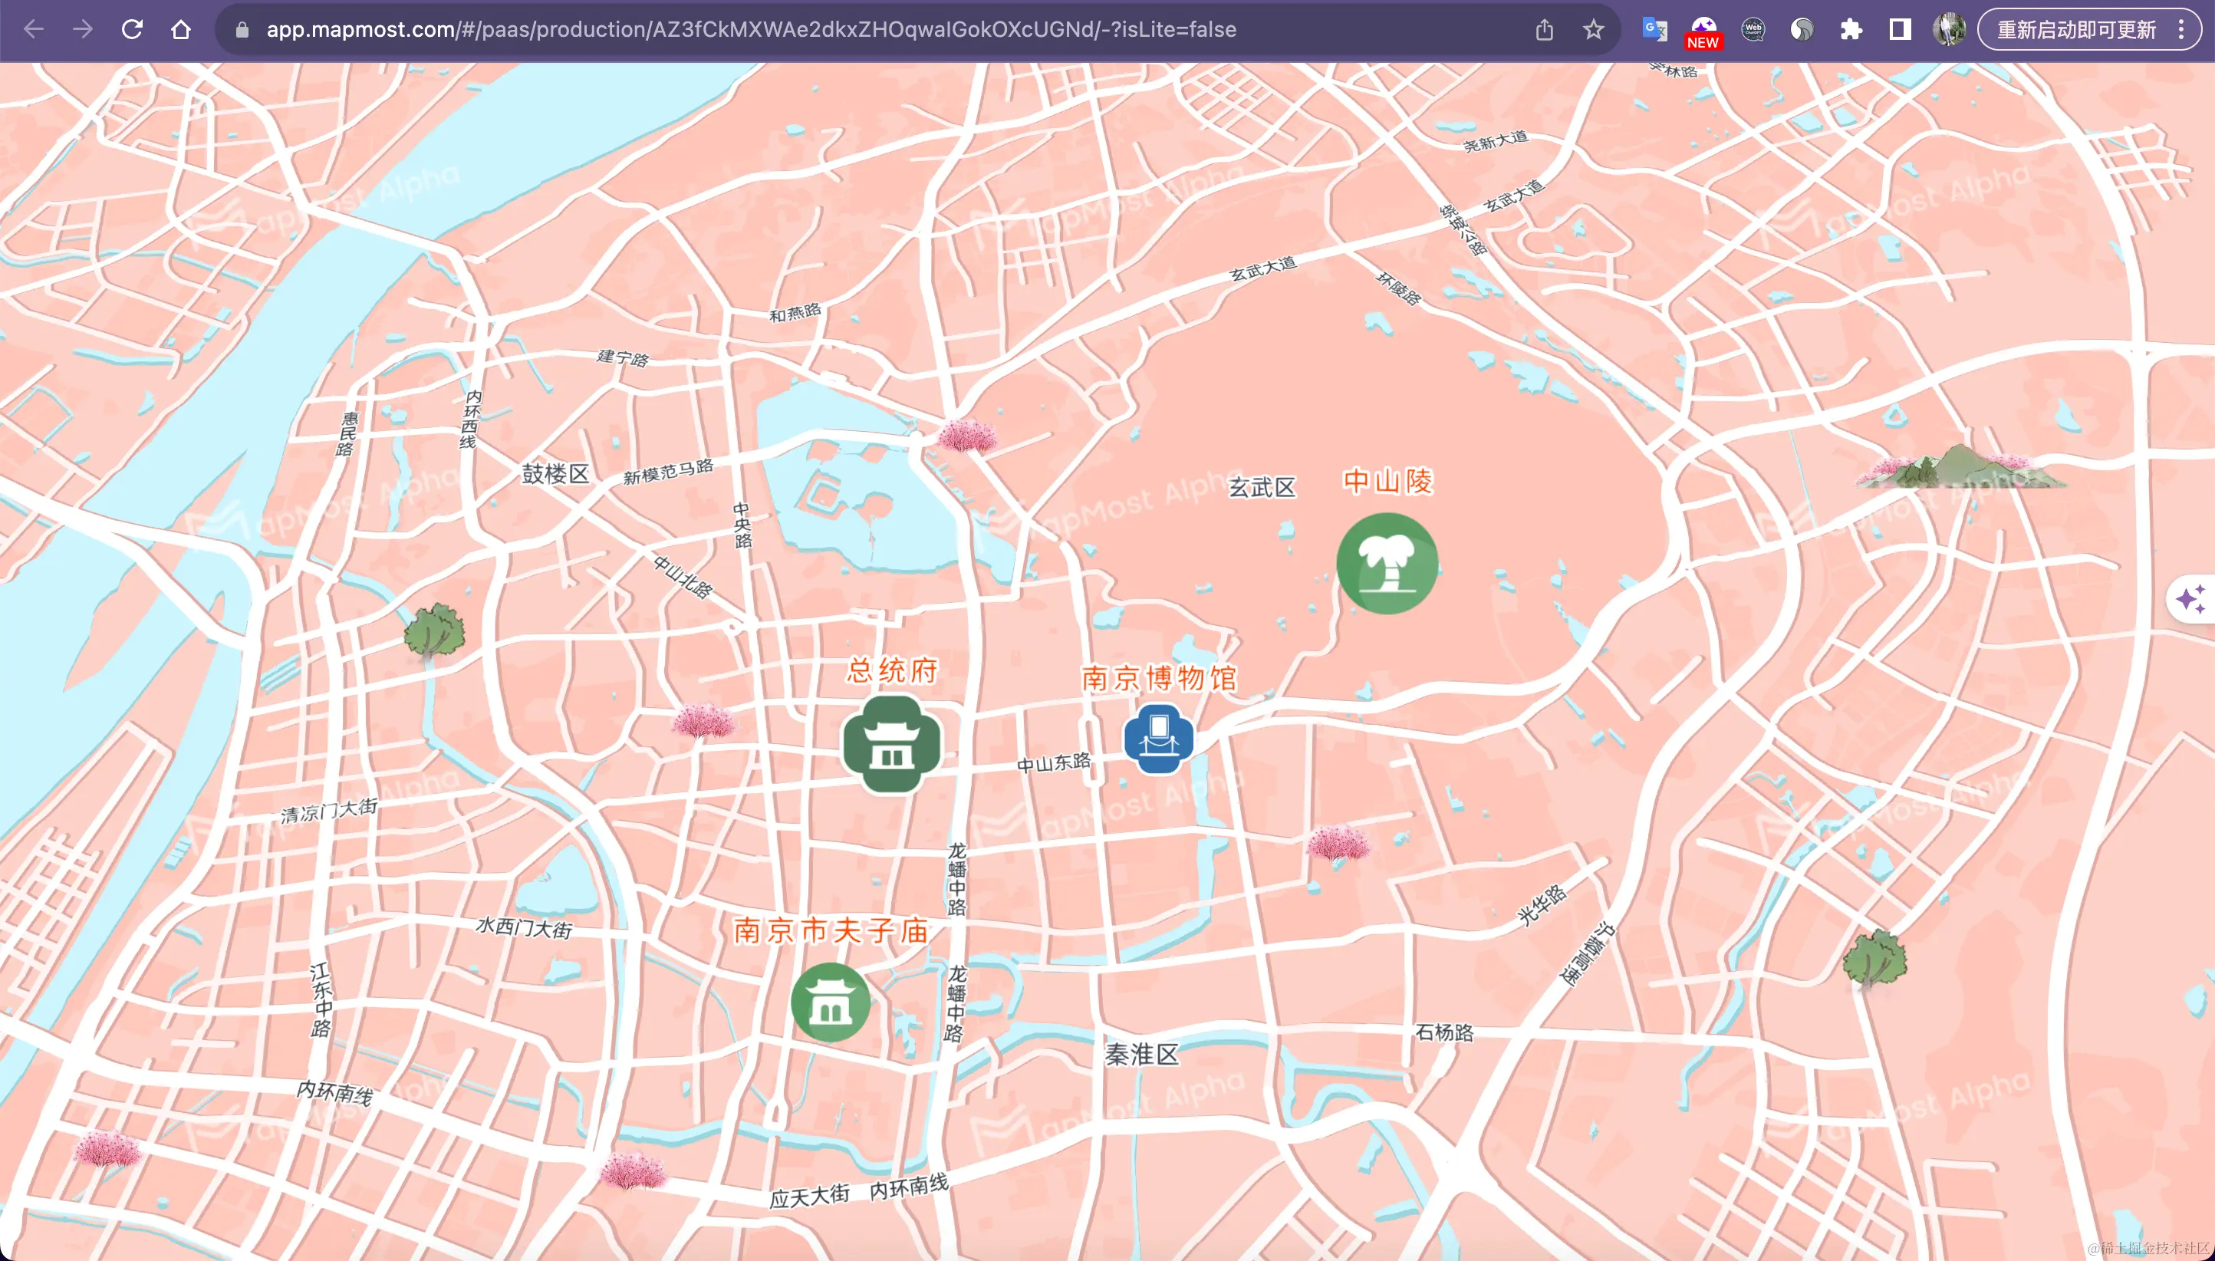This screenshot has height=1261, width=2215.
Task: Open the sparkle AI assistant side button
Action: 2190,598
